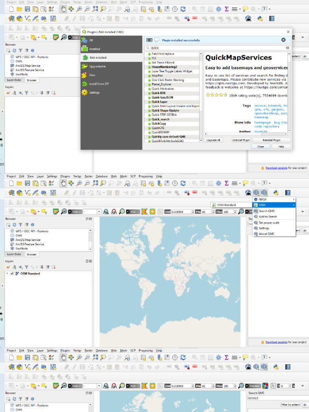309x412 pixels.
Task: Collapse the OSM Standard layer tree arrow
Action: click(7, 274)
